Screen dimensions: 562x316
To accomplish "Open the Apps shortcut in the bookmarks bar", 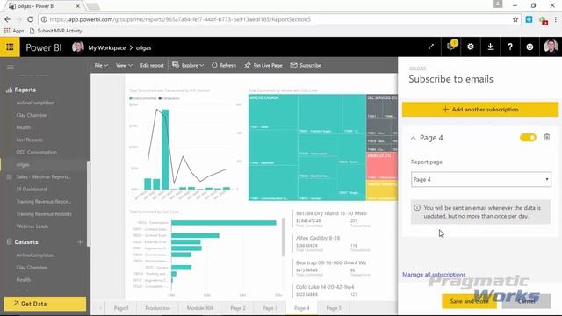I will click(14, 31).
